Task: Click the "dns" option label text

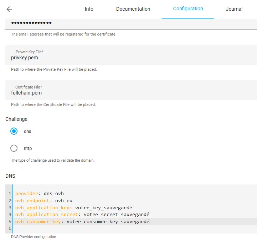Action: click(x=27, y=131)
